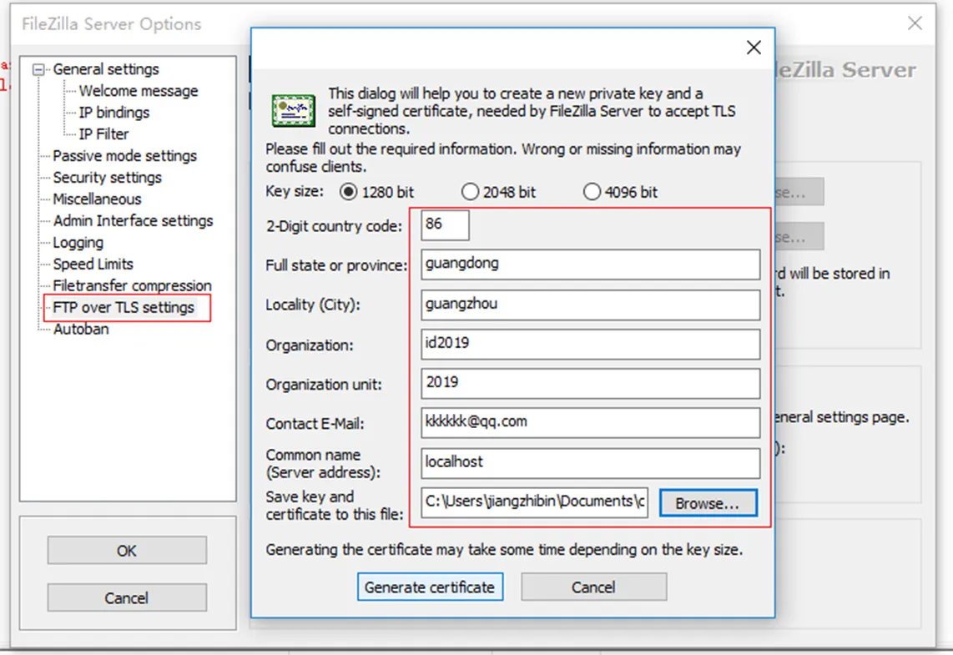Screen dimensions: 953x655
Task: Open Admin Interface settings
Action: click(x=133, y=220)
